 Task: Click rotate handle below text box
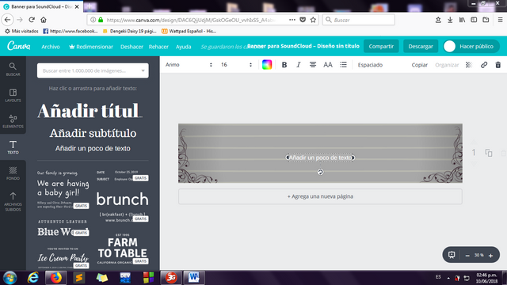[320, 172]
